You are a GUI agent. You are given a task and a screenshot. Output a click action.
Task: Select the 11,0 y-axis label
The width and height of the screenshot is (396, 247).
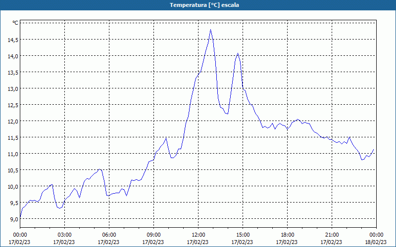(x=13, y=154)
